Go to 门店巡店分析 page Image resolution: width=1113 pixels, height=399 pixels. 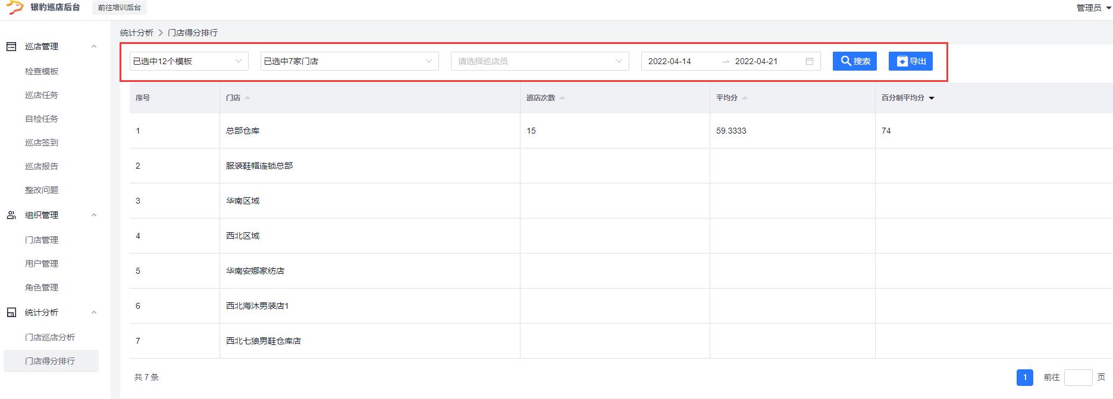point(50,337)
